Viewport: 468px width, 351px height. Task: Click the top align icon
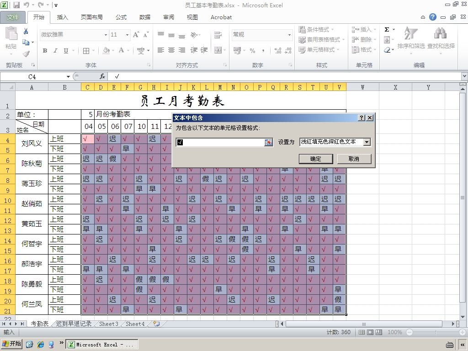click(161, 34)
